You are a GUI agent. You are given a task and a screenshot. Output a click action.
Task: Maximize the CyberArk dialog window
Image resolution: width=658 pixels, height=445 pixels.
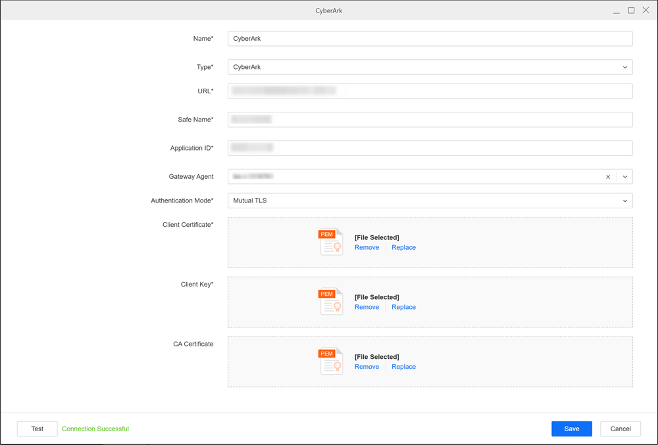tap(631, 11)
